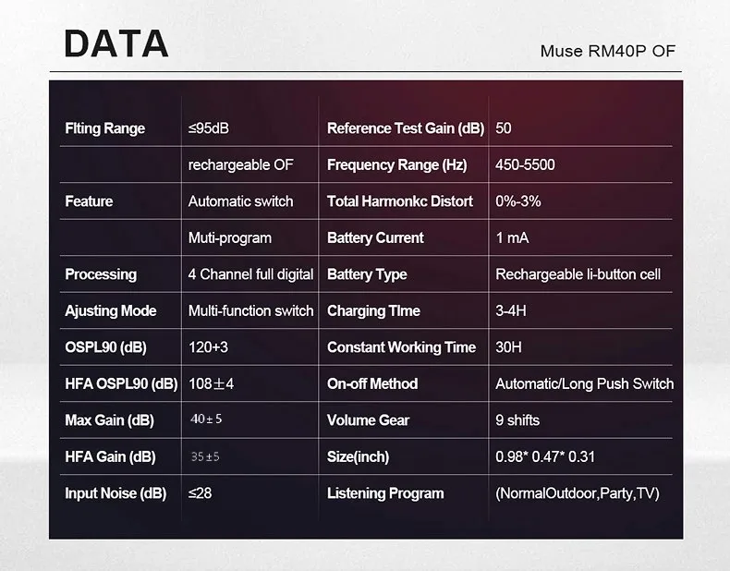Image resolution: width=730 pixels, height=571 pixels.
Task: Click the Battery Type label
Action: point(367,274)
